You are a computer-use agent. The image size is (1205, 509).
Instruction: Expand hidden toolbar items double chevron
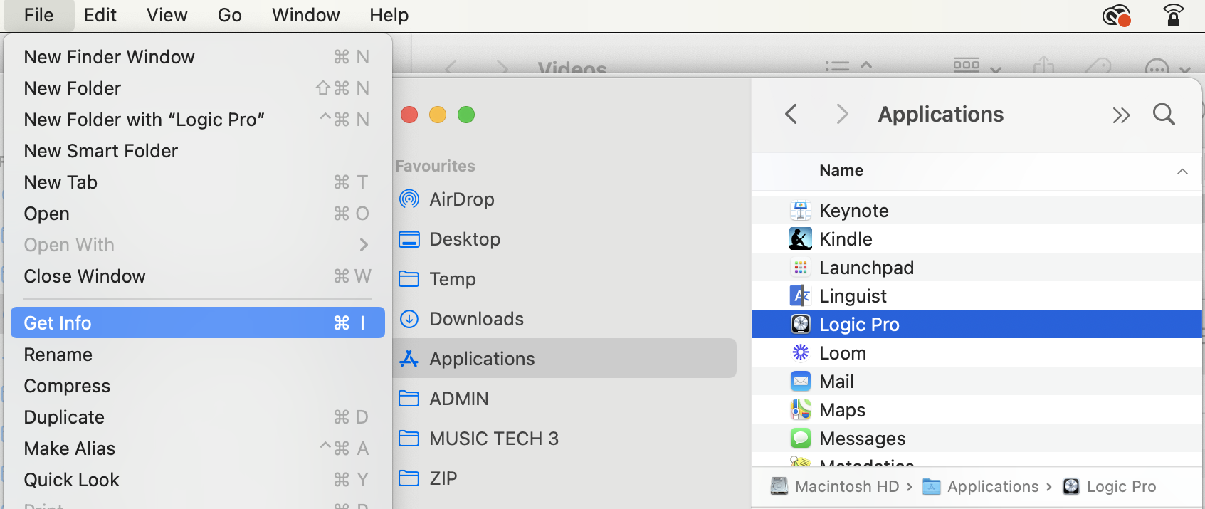click(x=1121, y=115)
